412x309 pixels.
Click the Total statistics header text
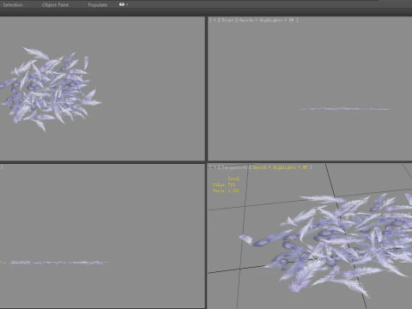233,179
